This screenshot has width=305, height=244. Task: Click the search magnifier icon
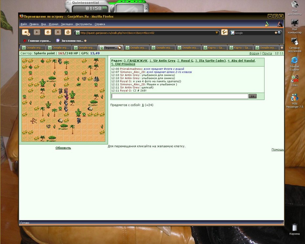279,33
